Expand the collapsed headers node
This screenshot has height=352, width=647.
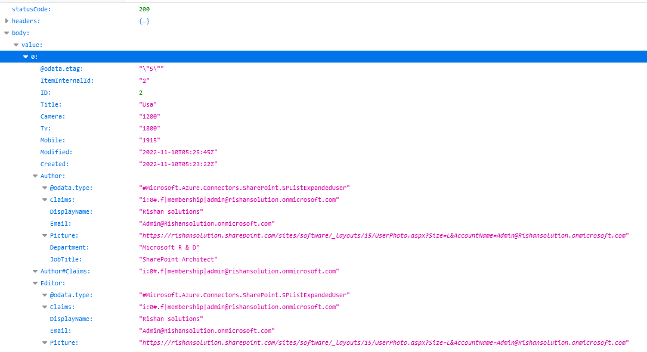(7, 21)
